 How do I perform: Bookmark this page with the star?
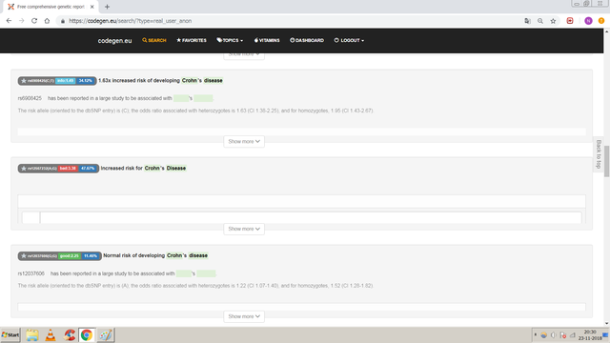point(553,21)
